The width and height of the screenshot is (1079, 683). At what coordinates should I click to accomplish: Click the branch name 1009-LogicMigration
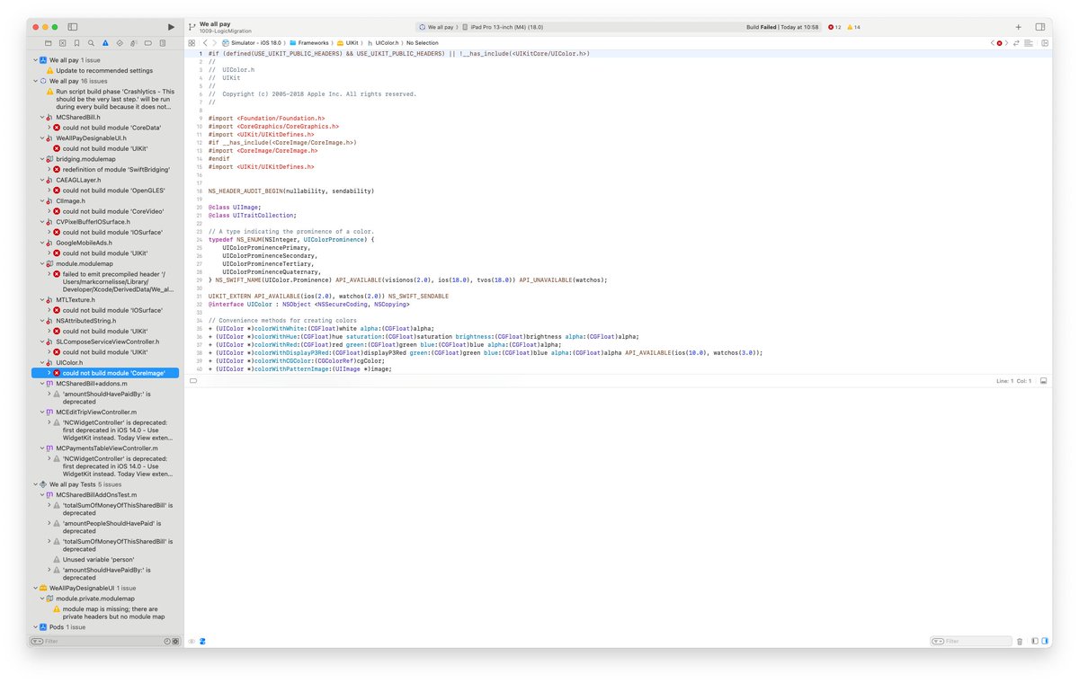click(226, 31)
